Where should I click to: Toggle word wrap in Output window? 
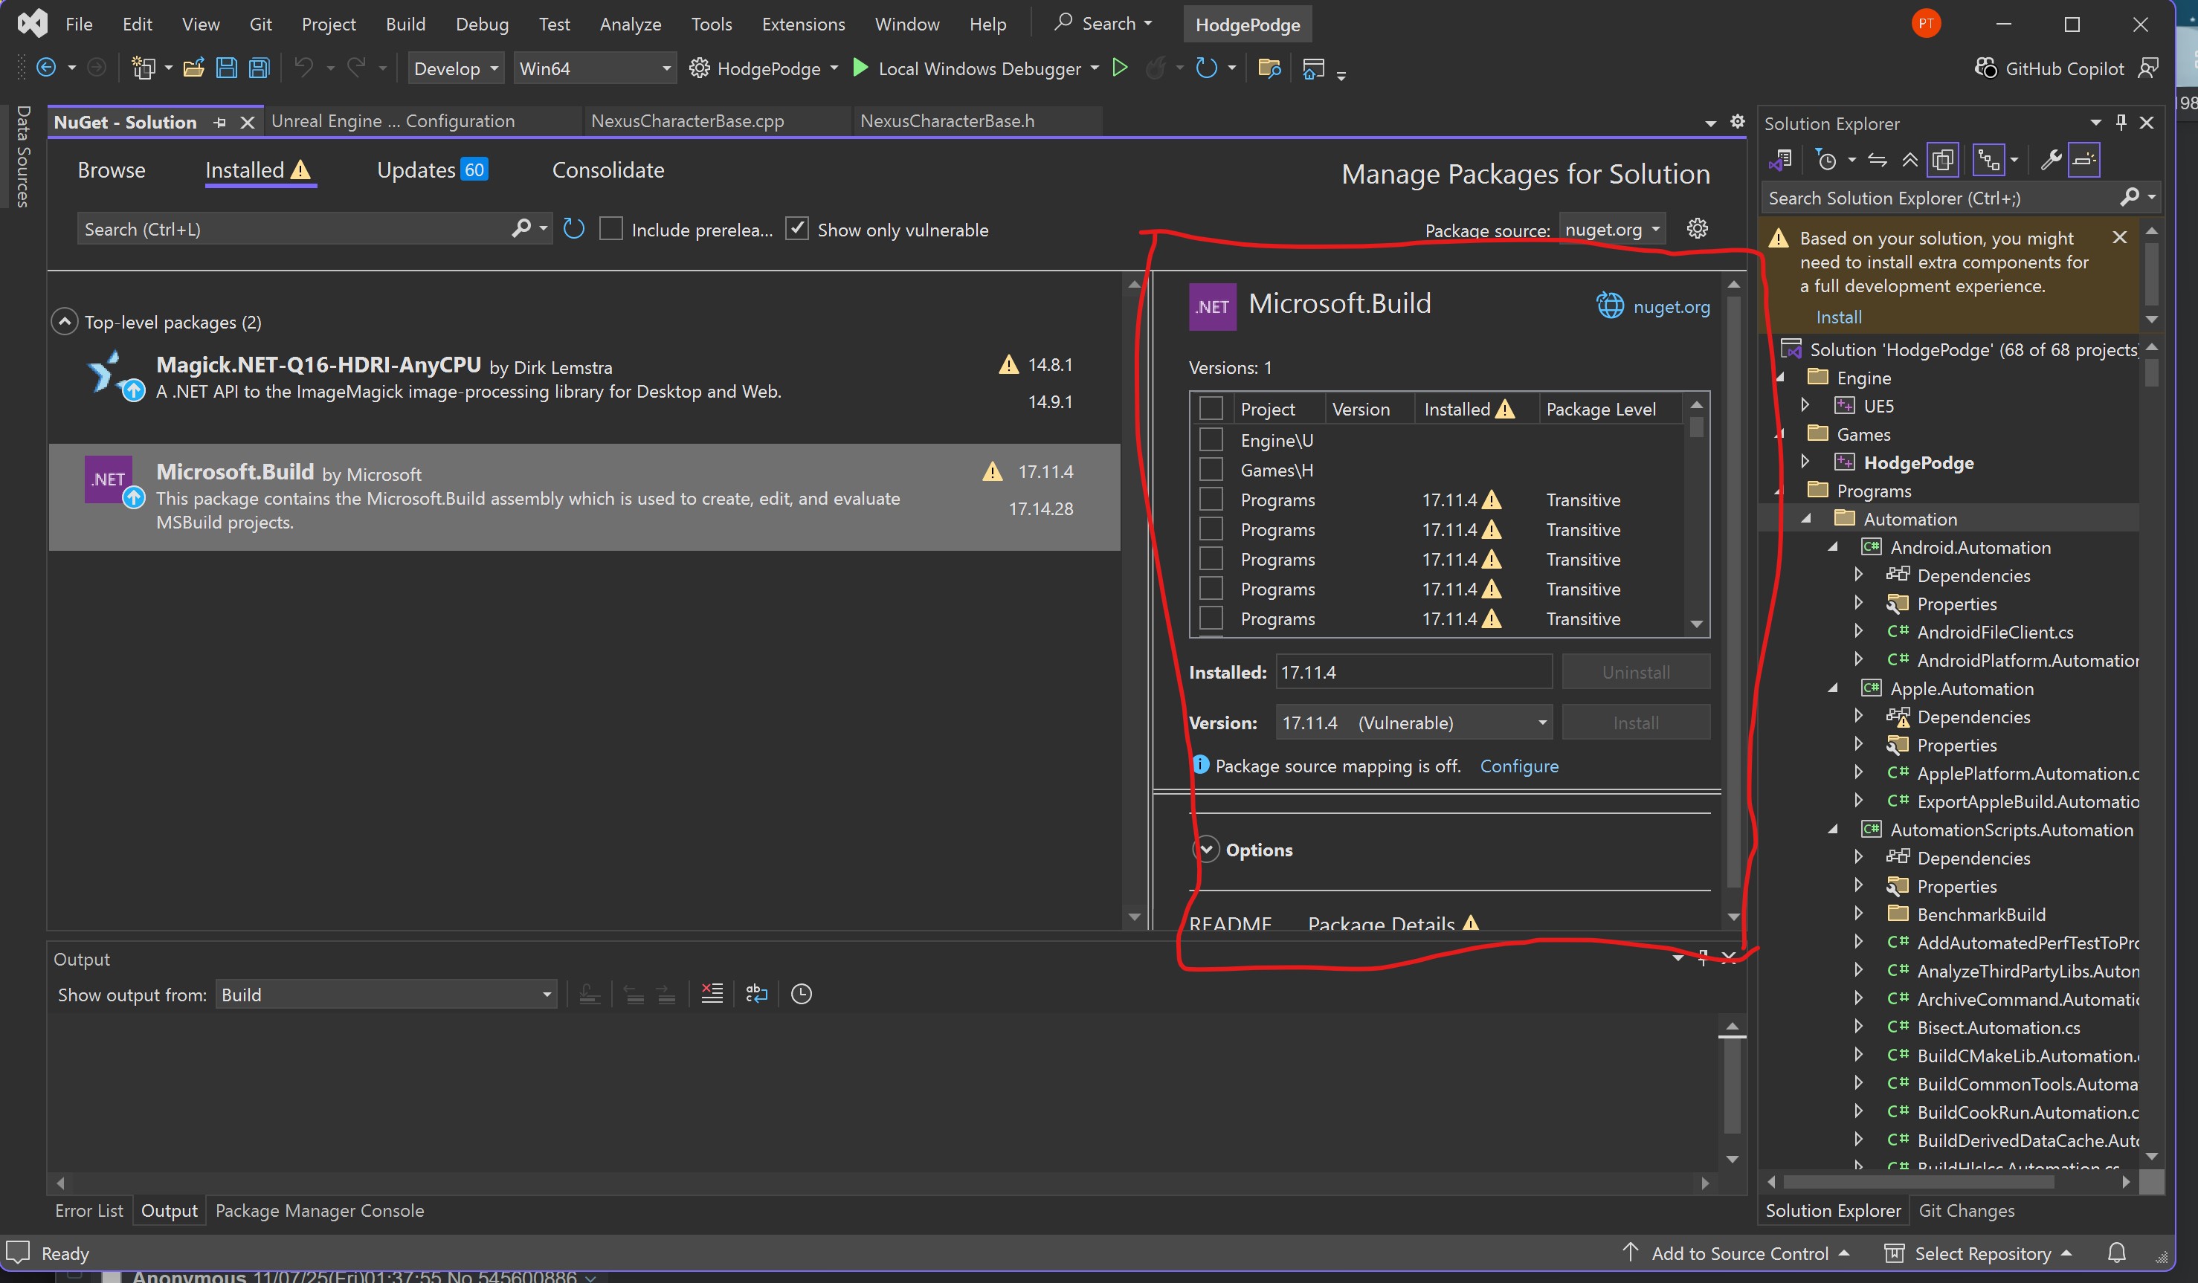point(756,993)
